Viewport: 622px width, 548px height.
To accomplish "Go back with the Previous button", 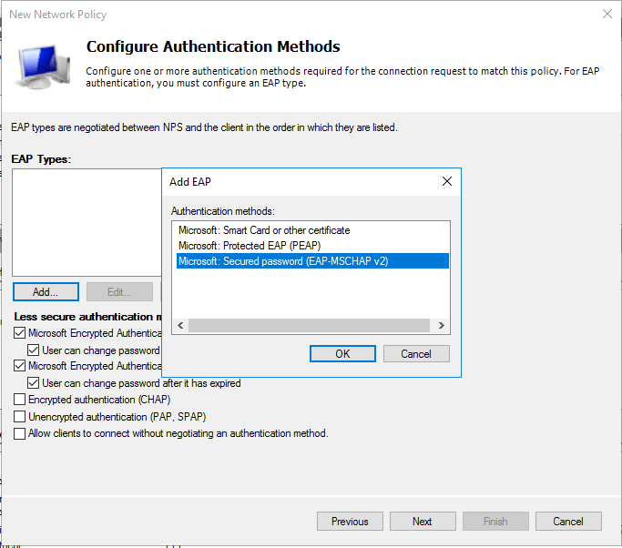I will click(x=350, y=521).
